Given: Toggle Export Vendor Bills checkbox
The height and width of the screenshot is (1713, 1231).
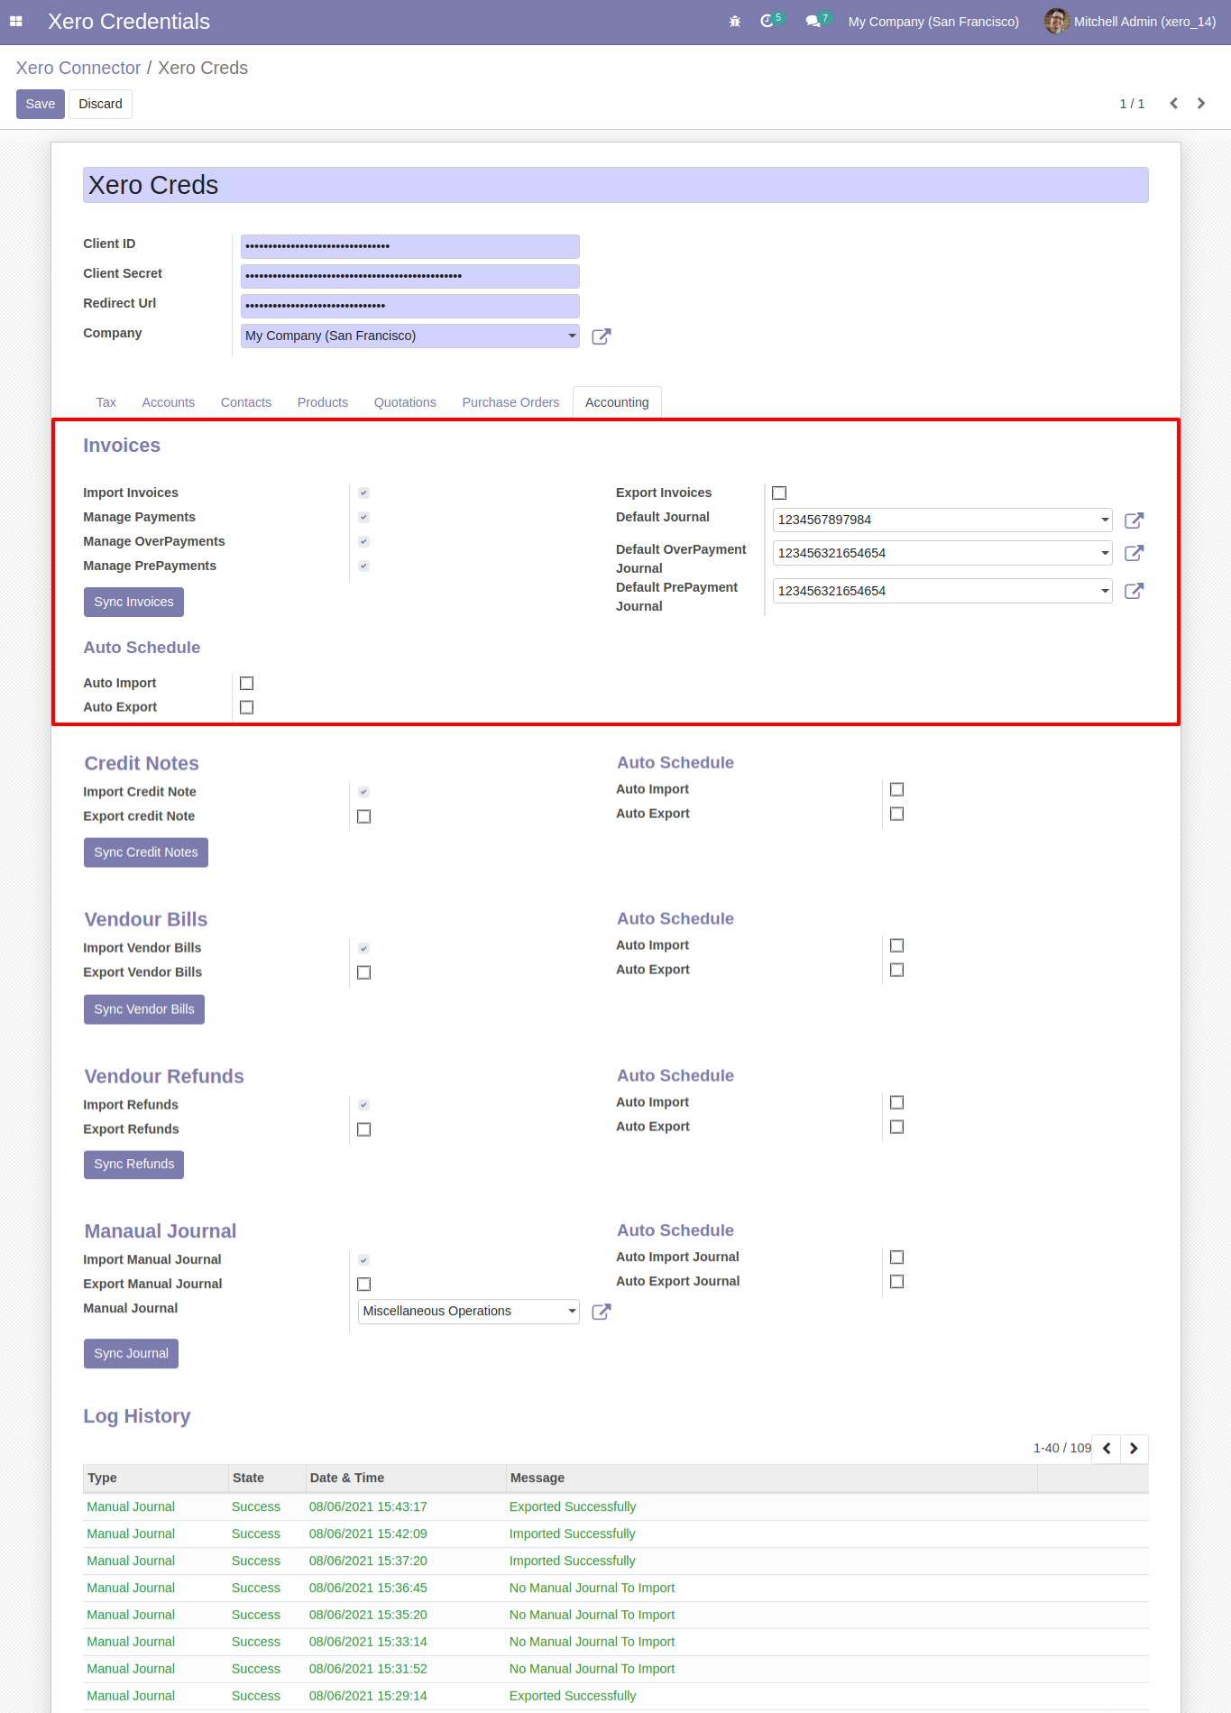Looking at the screenshot, I should pos(363,973).
